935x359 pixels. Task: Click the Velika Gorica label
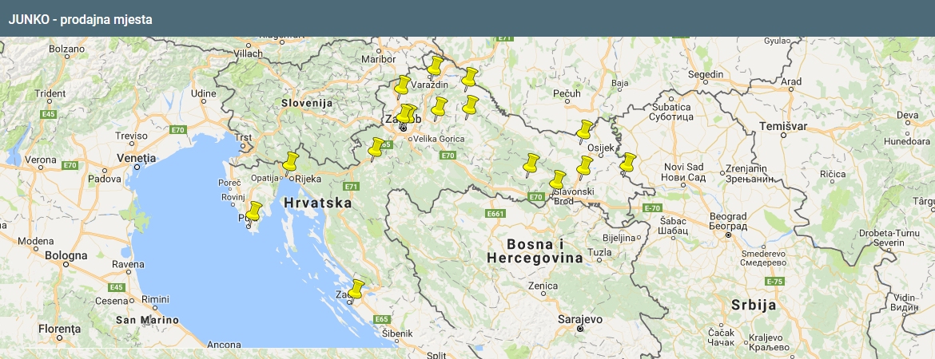point(438,139)
